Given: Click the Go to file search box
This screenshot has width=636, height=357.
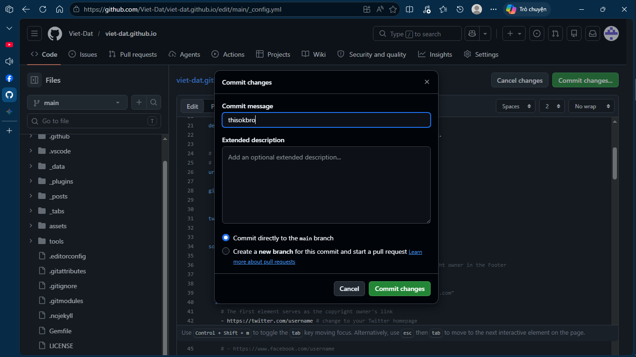Looking at the screenshot, I should point(94,121).
